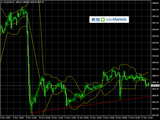160x120 pixels.
Task: Click the 12 Nov 06:00 time label
Action: coord(83,118)
